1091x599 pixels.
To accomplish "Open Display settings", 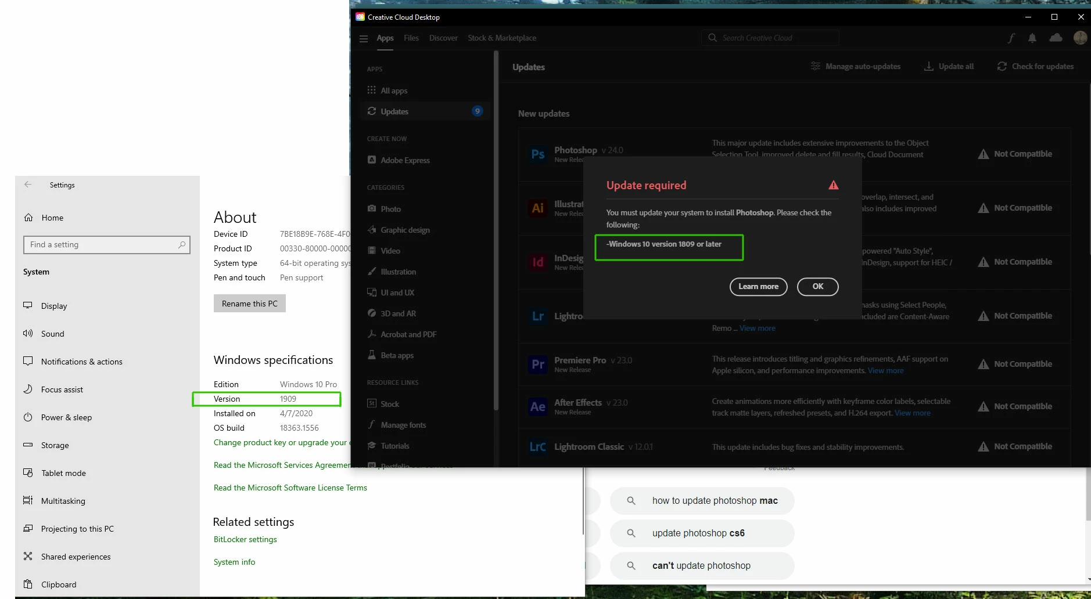I will (107, 306).
